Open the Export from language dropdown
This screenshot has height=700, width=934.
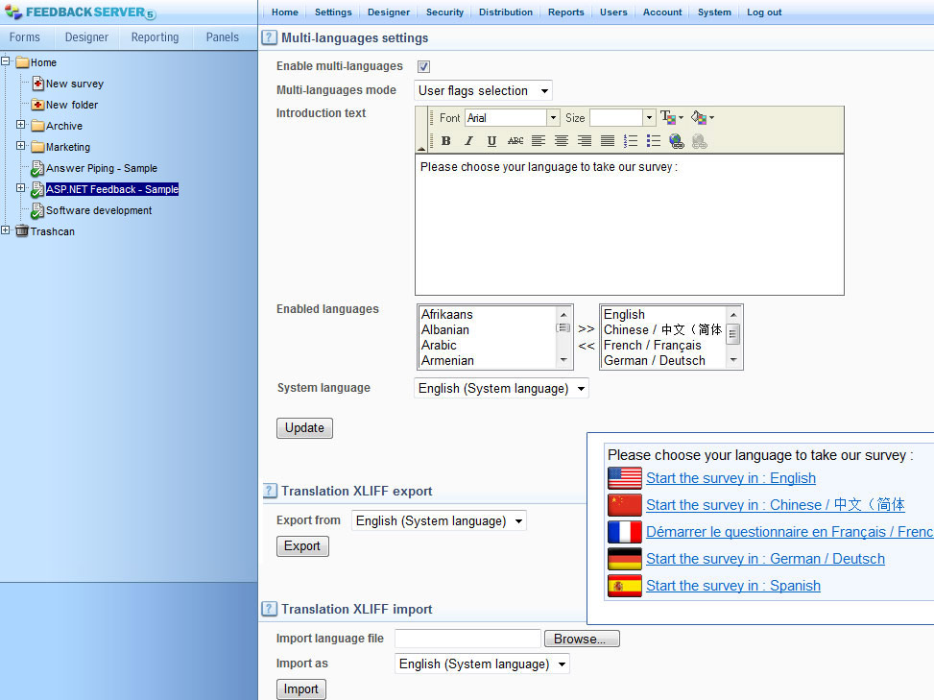[439, 520]
